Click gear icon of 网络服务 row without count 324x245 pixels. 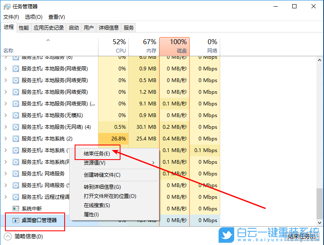coord(16,174)
